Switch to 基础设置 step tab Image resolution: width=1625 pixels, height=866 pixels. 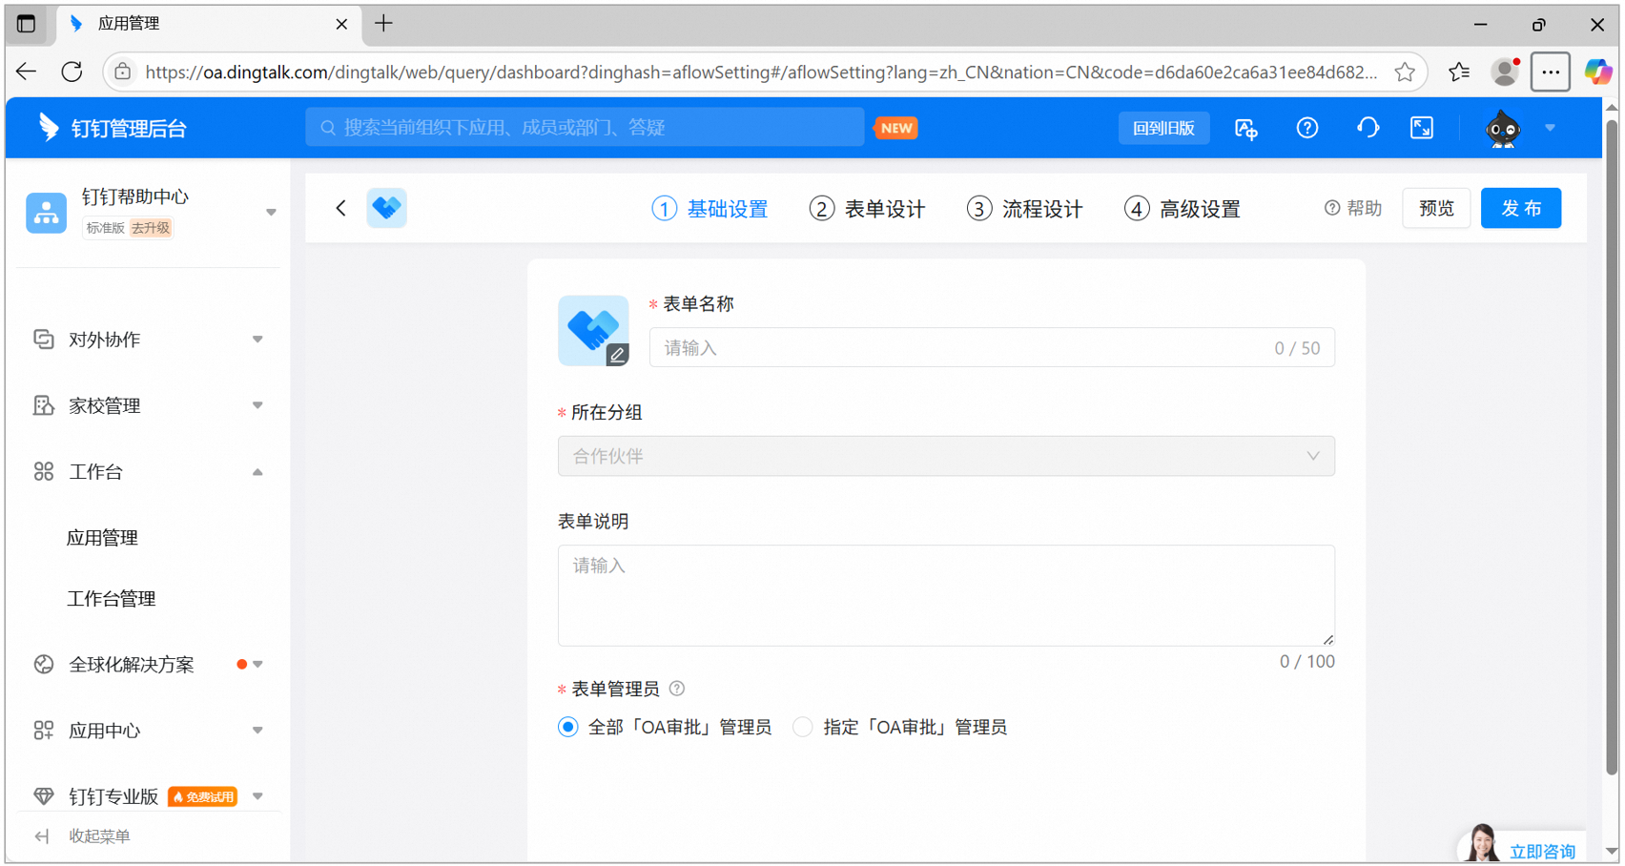(710, 208)
